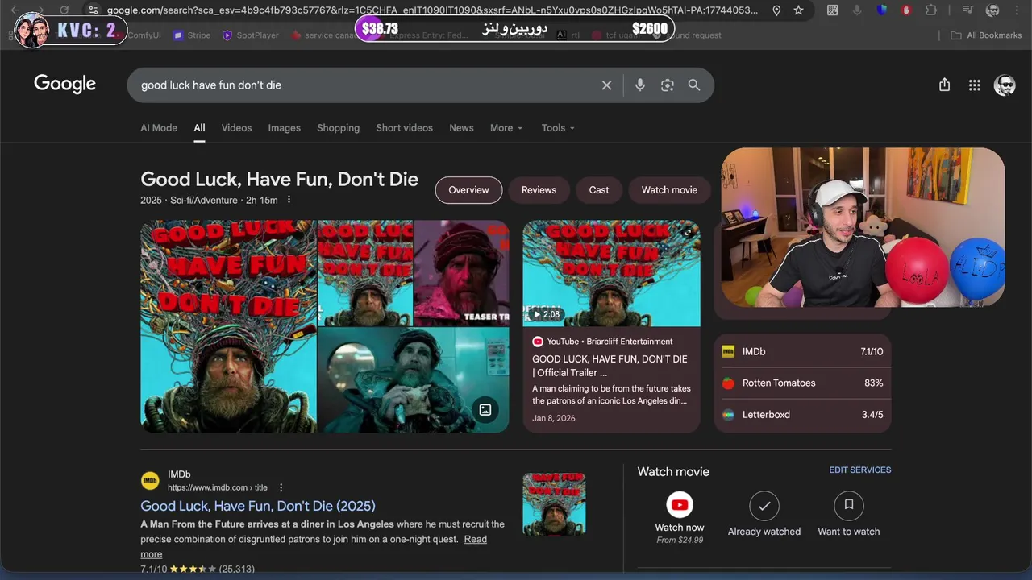
Task: Open the three-dot options next to 2h 15m
Action: coord(289,200)
